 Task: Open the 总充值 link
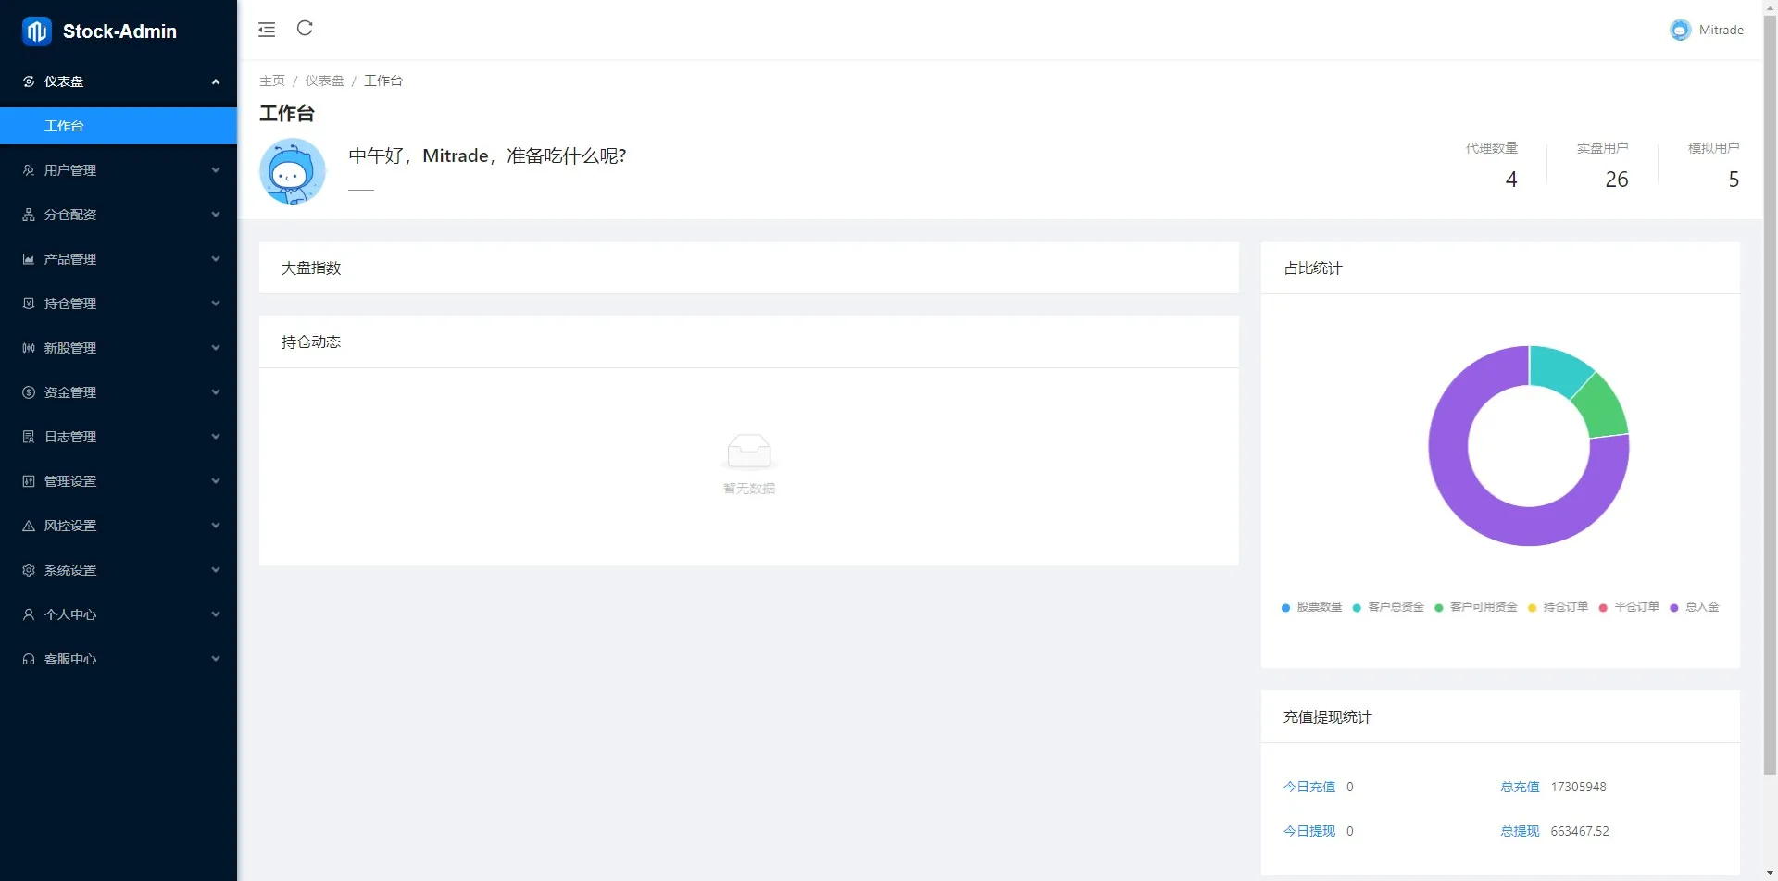(1520, 787)
